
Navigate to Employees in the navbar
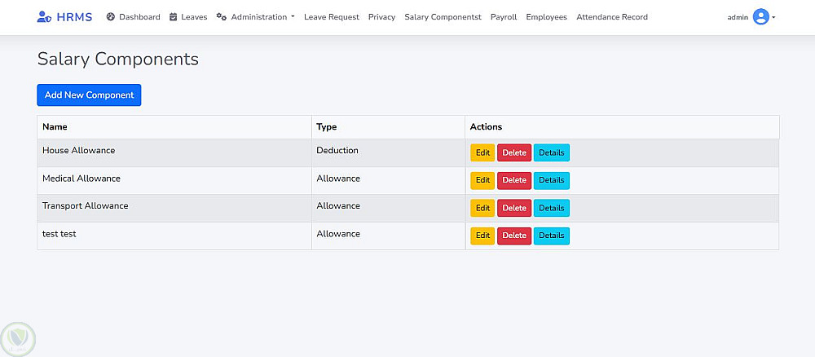(546, 17)
